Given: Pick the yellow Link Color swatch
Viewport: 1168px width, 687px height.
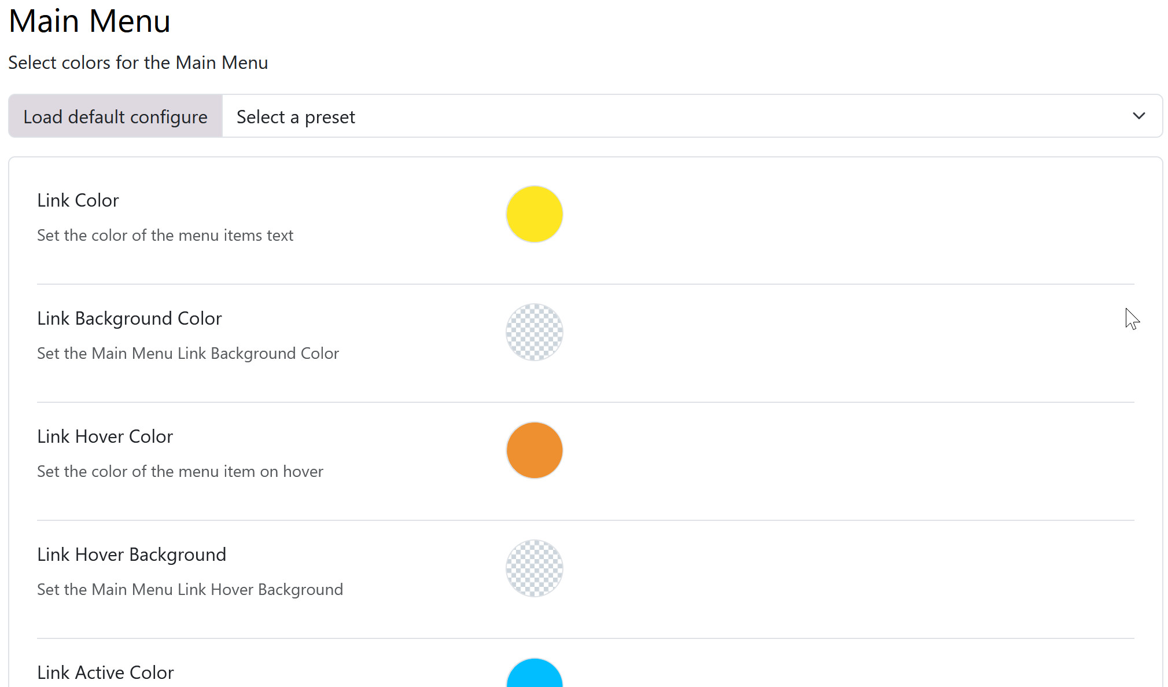Looking at the screenshot, I should [534, 214].
